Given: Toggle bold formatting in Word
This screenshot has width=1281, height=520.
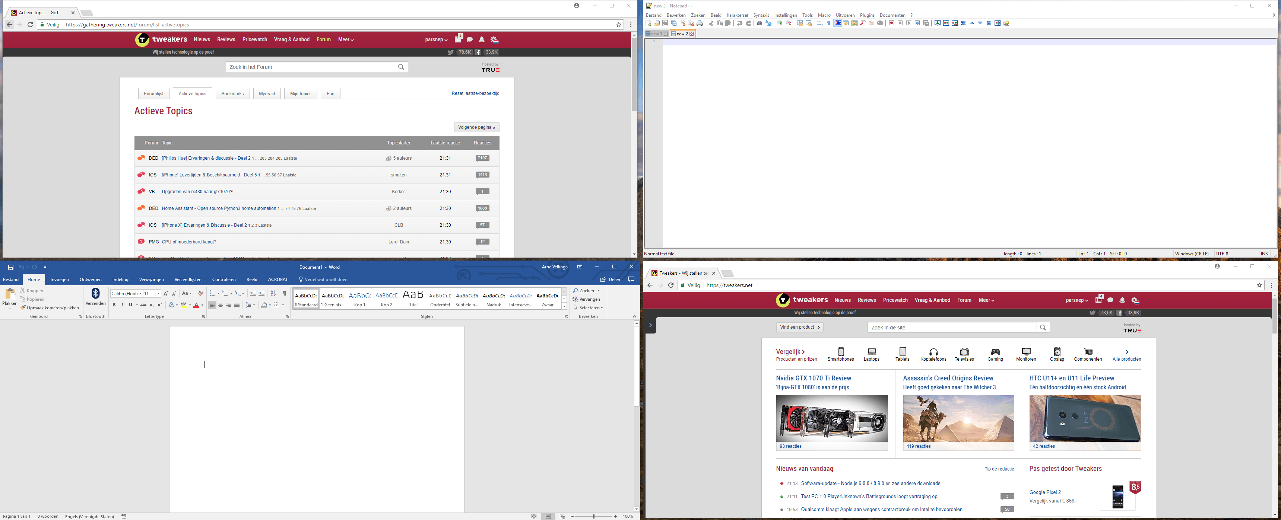Looking at the screenshot, I should click(x=114, y=305).
